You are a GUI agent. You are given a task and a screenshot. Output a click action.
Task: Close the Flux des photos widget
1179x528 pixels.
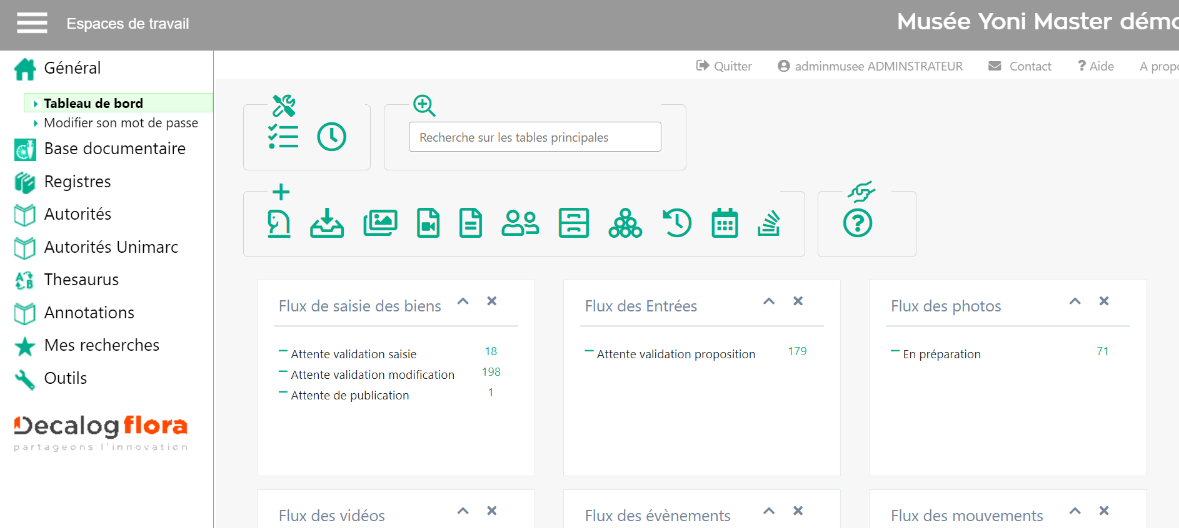pyautogui.click(x=1104, y=301)
